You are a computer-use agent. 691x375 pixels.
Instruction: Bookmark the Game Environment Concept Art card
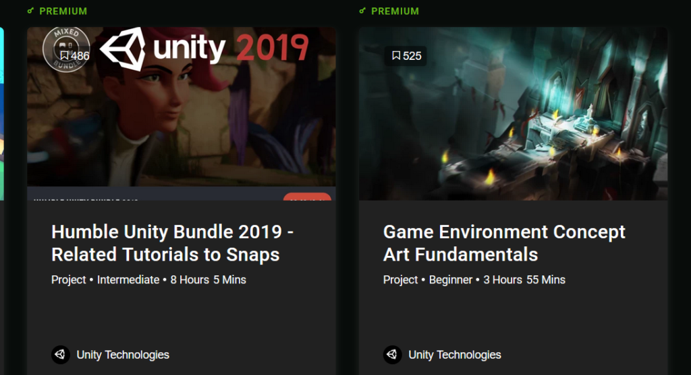396,55
